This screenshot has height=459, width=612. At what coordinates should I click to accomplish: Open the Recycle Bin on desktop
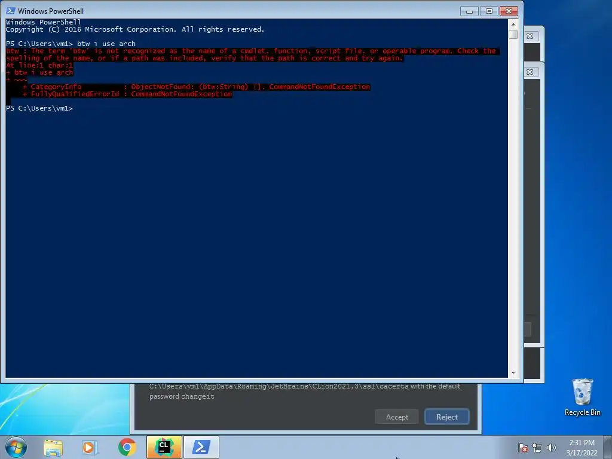pyautogui.click(x=582, y=397)
